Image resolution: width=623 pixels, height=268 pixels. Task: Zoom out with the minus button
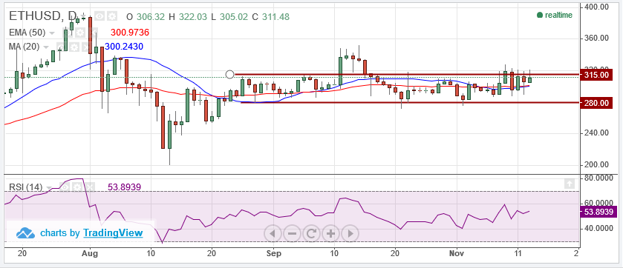[292, 233]
